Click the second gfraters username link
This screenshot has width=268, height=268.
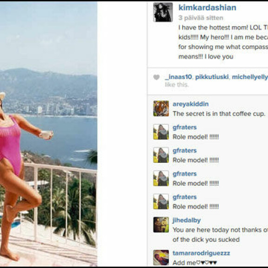coord(185,151)
